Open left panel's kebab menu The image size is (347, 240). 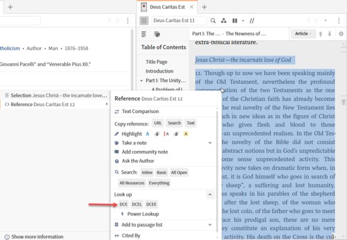[x=127, y=21]
